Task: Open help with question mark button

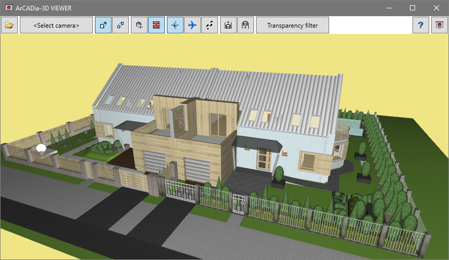Action: click(421, 25)
